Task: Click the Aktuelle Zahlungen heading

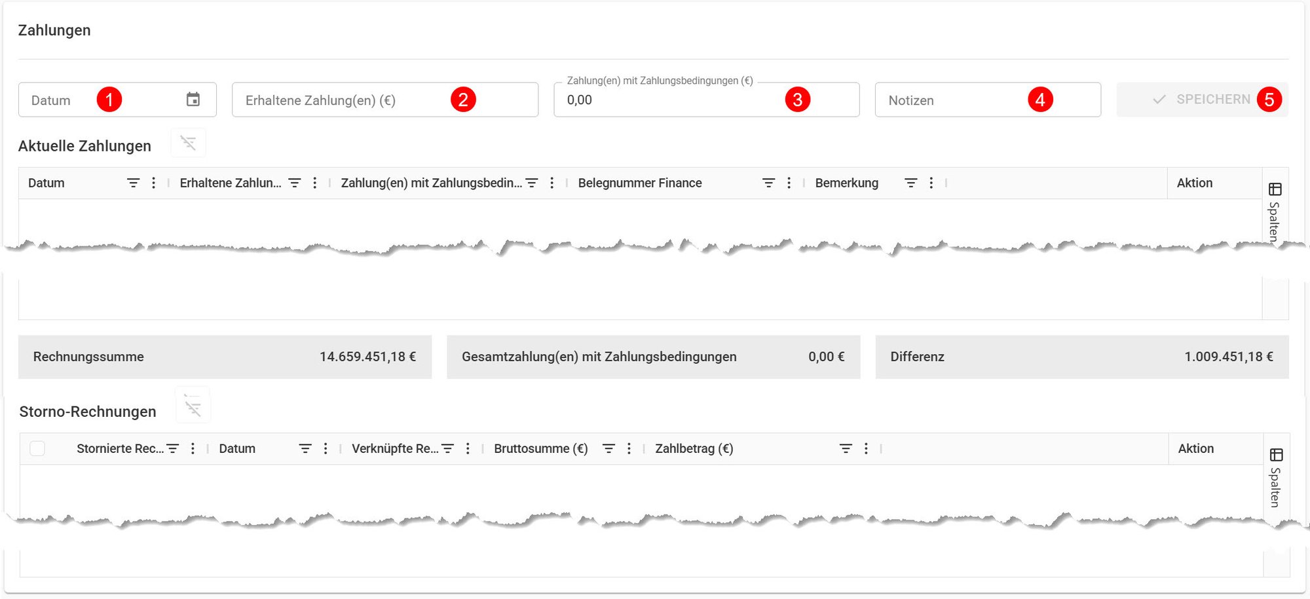Action: coord(84,145)
